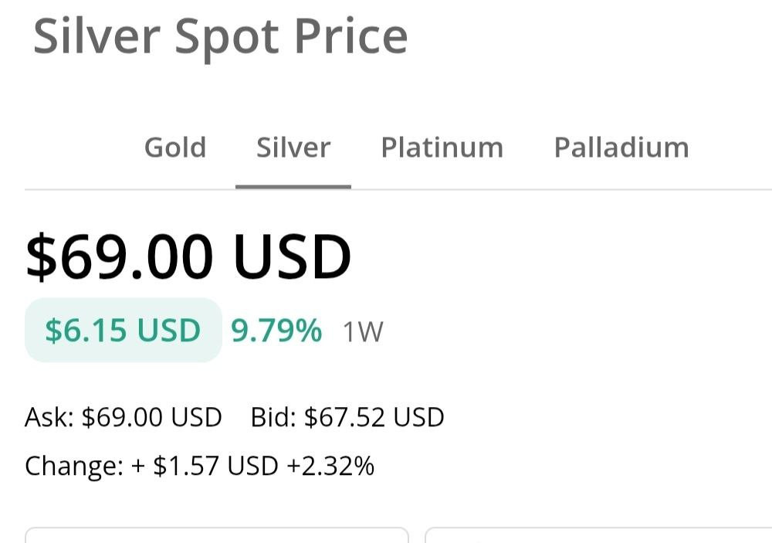Image resolution: width=772 pixels, height=543 pixels.
Task: Click the USD currency text in main price
Action: (292, 257)
